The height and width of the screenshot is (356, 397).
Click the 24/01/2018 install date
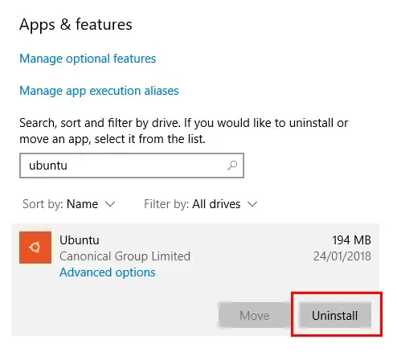coord(342,256)
